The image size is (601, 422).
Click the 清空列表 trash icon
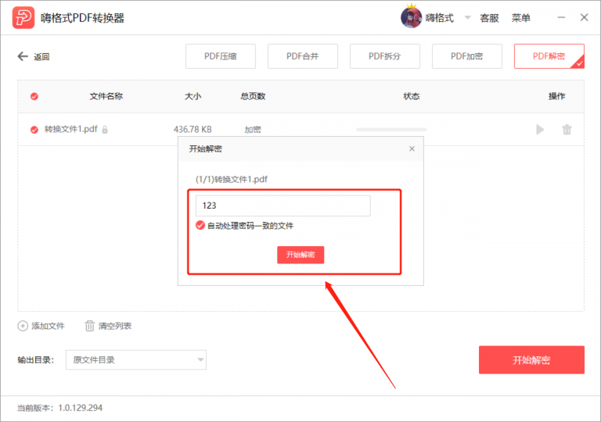coord(89,326)
